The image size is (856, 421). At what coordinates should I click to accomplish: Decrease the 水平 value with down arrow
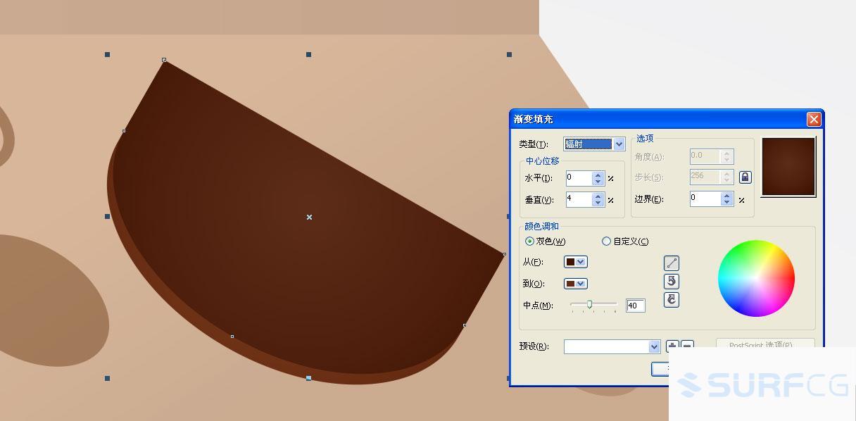pyautogui.click(x=598, y=182)
